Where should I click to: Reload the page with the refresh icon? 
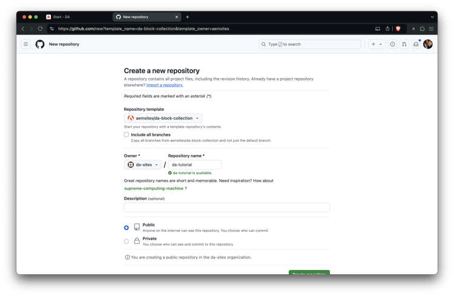click(x=40, y=28)
